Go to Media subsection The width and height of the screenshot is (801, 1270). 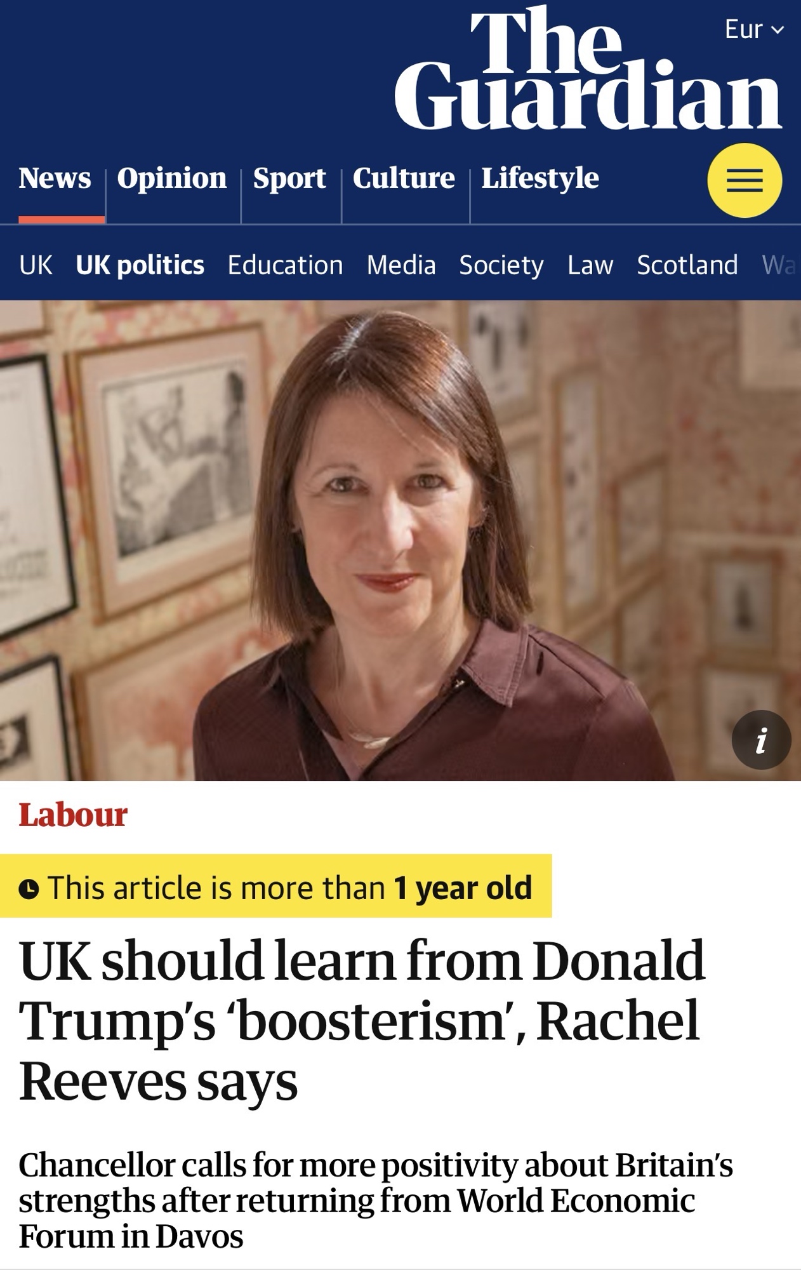401,265
